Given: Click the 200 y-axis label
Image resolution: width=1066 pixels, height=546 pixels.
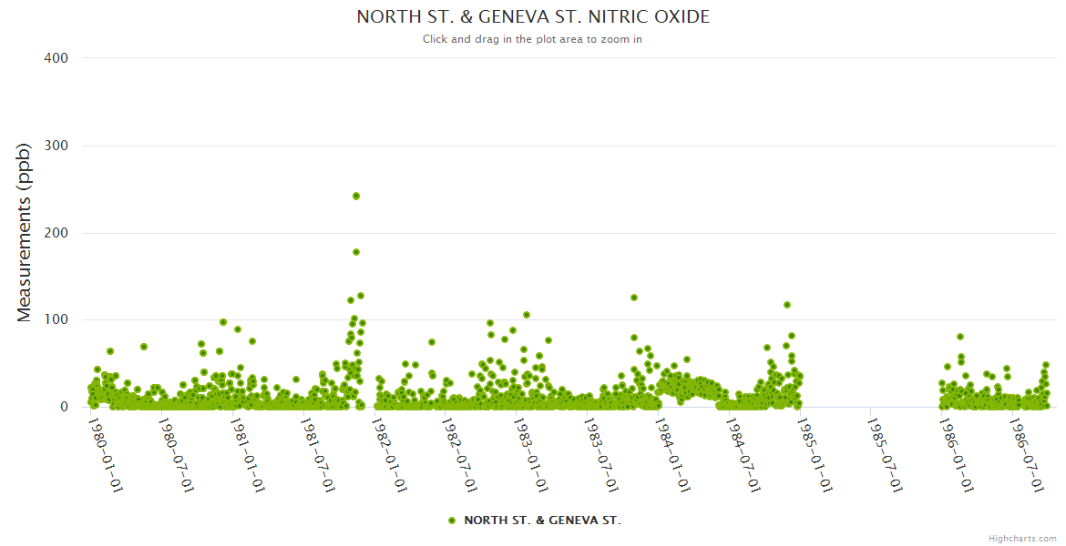Looking at the screenshot, I should coord(56,233).
